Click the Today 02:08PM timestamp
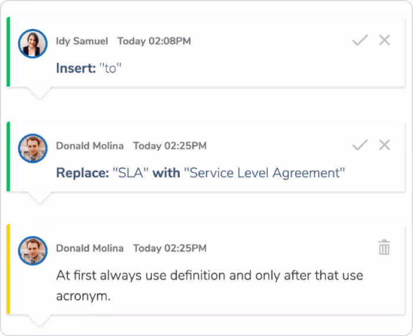Image resolution: width=413 pixels, height=336 pixels. [x=154, y=41]
